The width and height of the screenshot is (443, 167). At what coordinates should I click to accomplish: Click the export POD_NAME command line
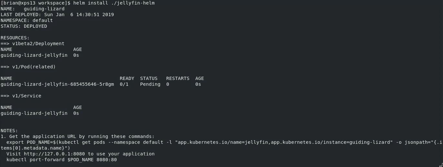[194, 142]
